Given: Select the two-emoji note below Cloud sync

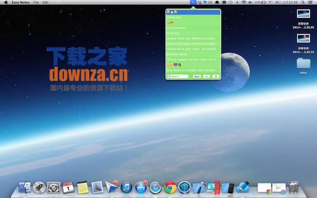Looking at the screenshot, I should click(193, 23).
